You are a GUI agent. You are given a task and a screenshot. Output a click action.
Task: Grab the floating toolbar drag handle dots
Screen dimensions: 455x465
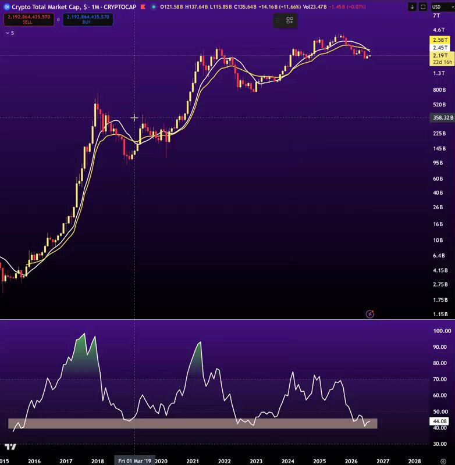point(278,20)
